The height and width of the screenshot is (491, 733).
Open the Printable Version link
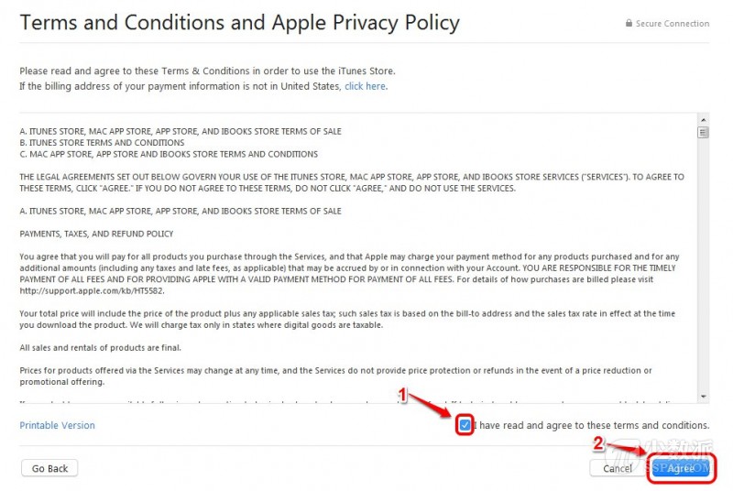pyautogui.click(x=57, y=425)
